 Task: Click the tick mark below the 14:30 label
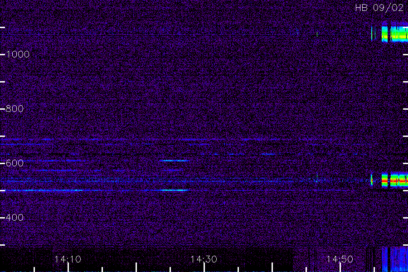click(204, 267)
